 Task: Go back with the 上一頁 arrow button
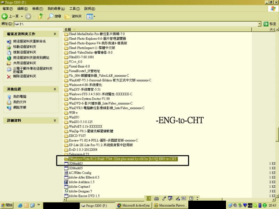10,16
